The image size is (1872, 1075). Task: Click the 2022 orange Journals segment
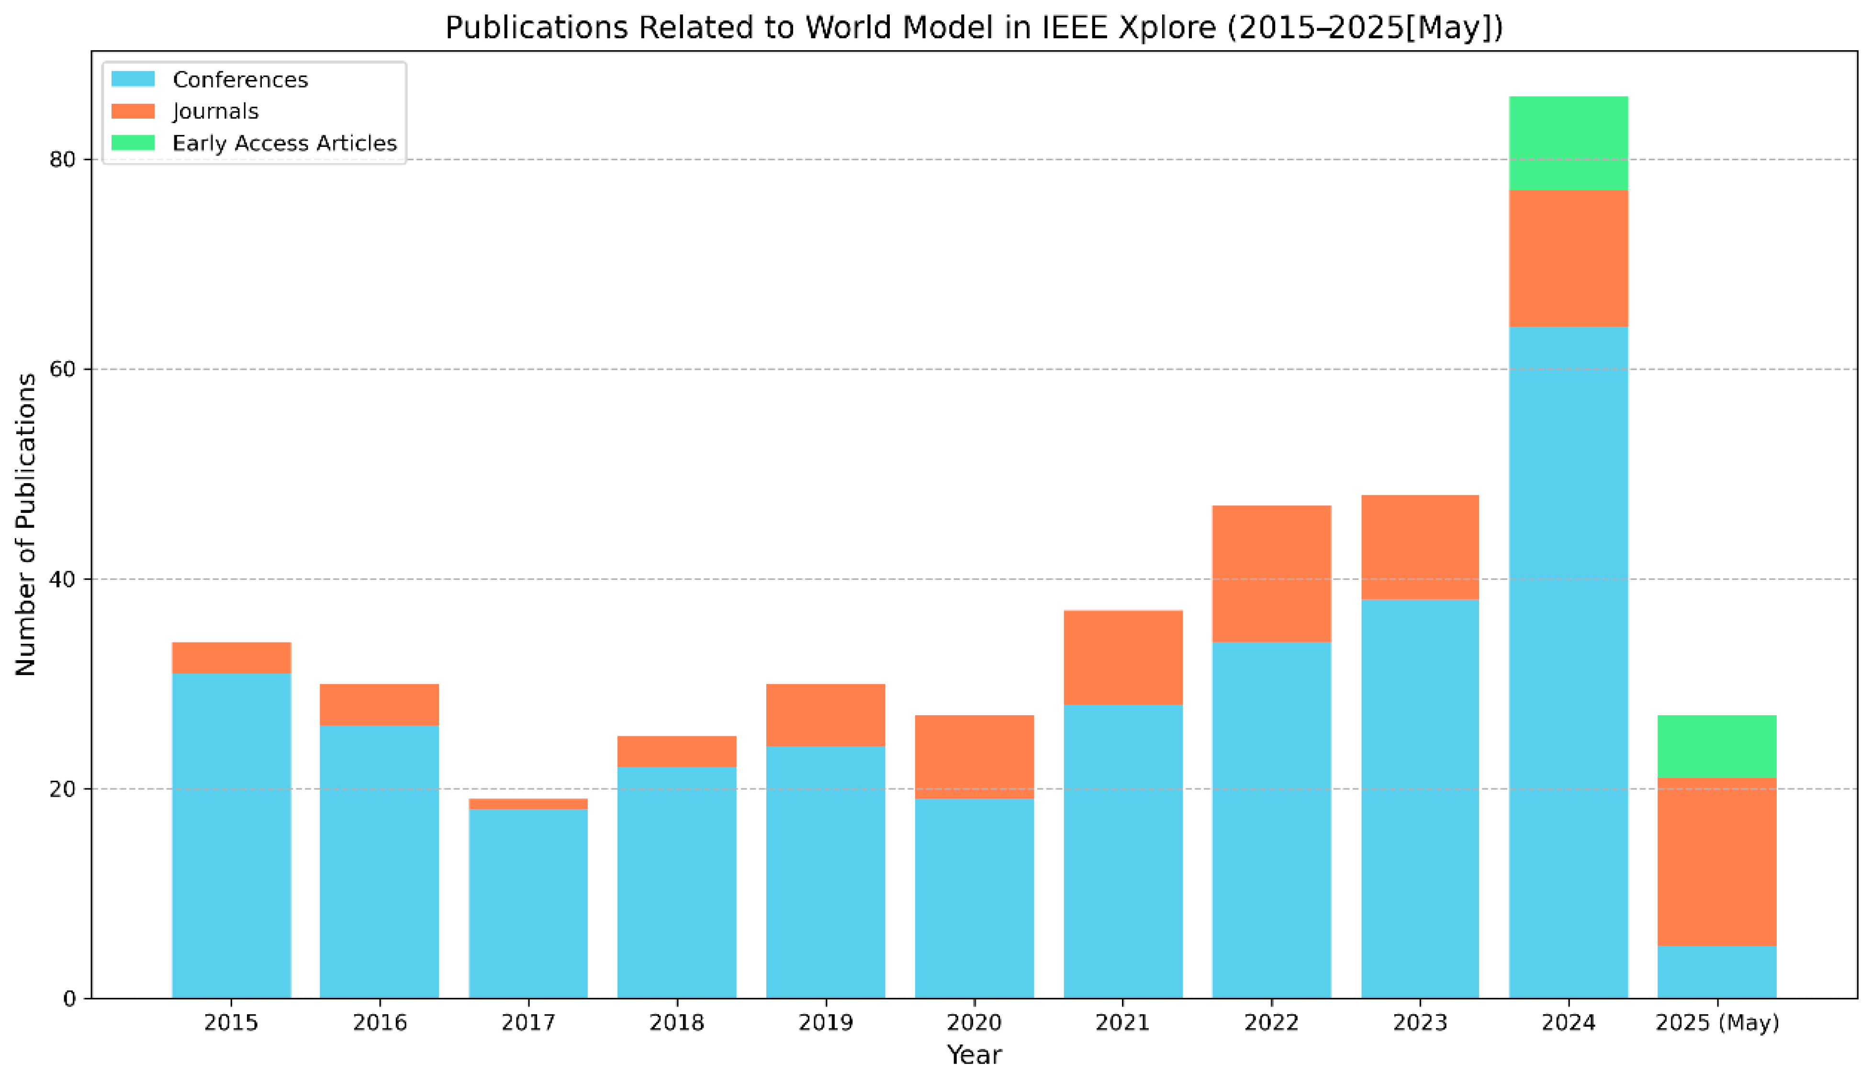[x=1272, y=574]
